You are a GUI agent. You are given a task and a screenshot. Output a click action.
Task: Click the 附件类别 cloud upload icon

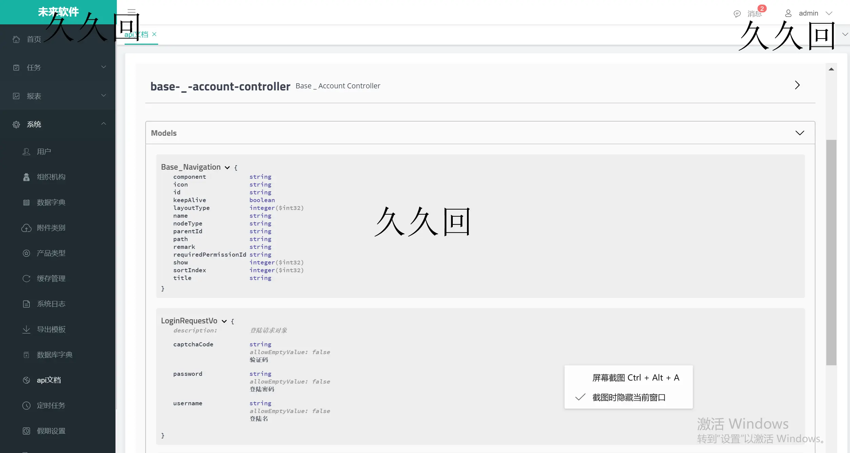pos(27,228)
